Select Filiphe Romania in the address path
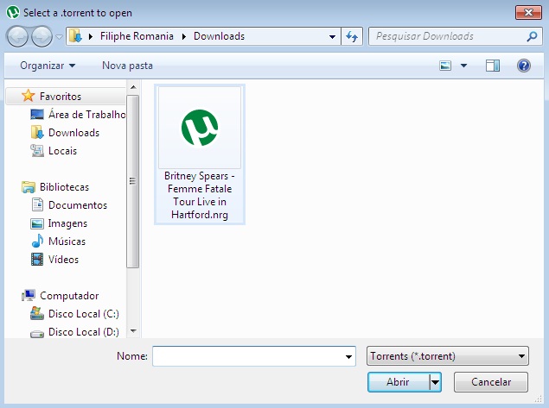The height and width of the screenshot is (408, 549). (x=137, y=36)
